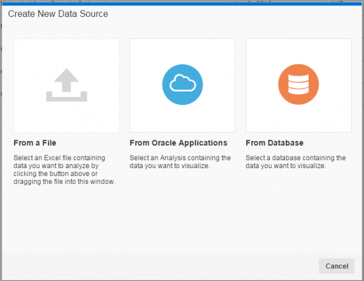Choose the orange database cylinder icon
The width and height of the screenshot is (364, 281).
pos(298,84)
